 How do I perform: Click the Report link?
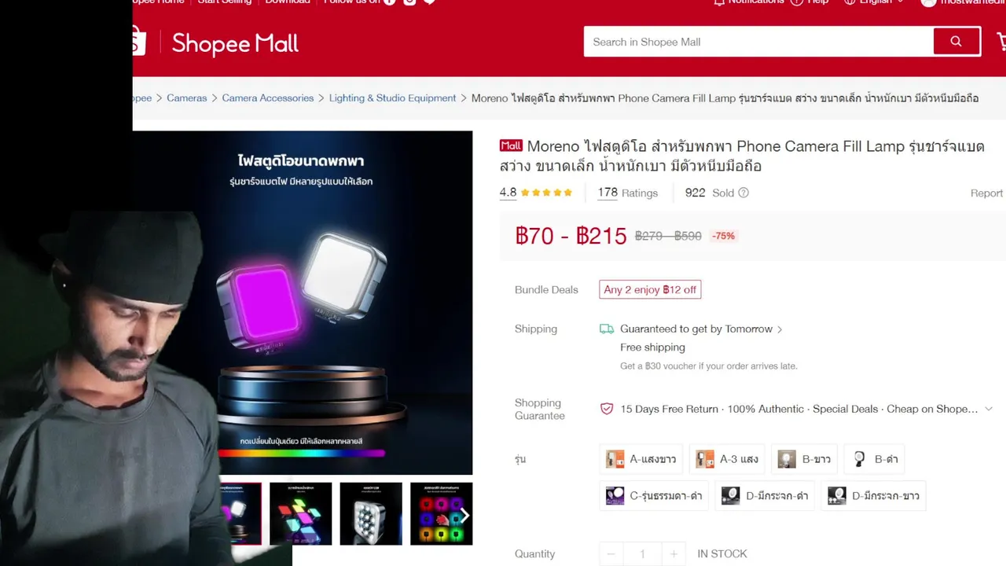click(x=986, y=193)
